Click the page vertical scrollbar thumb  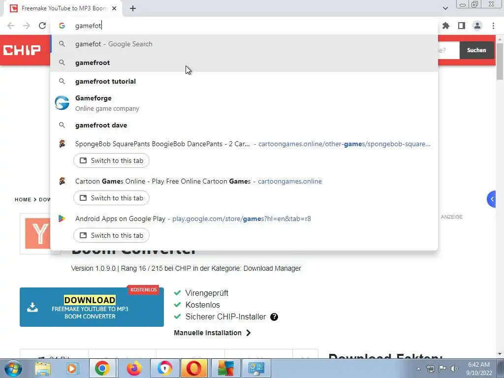coord(500,61)
